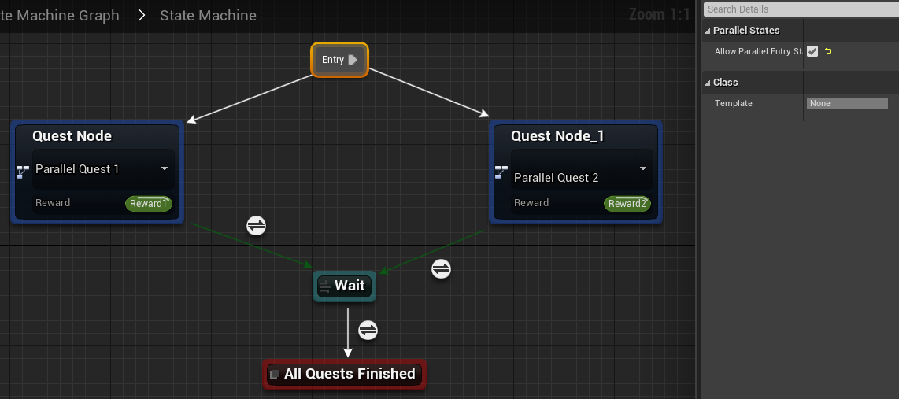Click the Entry node arrow icon
This screenshot has height=399, width=899.
(353, 60)
